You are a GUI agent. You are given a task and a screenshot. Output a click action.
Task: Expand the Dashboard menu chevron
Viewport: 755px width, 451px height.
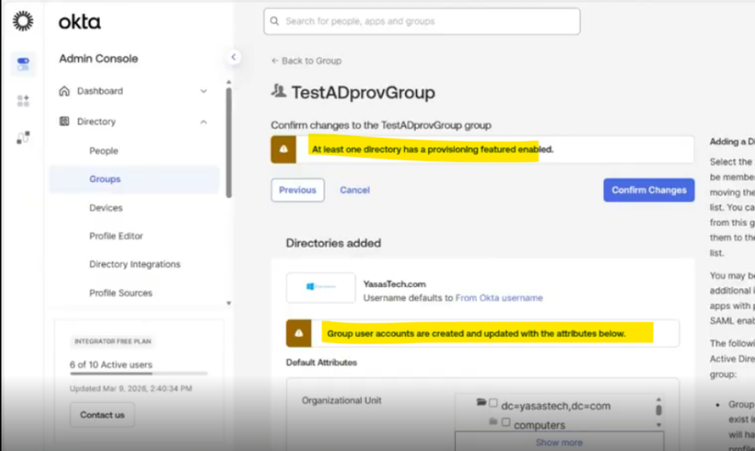(204, 91)
